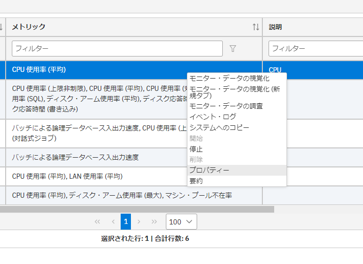Open プロパティー from context menu
The height and width of the screenshot is (264, 363).
click(x=237, y=170)
